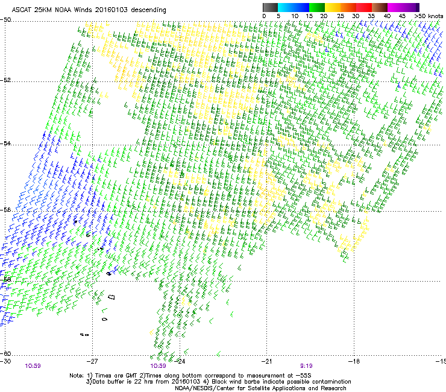Image resolution: width=446 pixels, height=392 pixels.
Task: Select the dark blue legend segment
Action: [301, 7]
